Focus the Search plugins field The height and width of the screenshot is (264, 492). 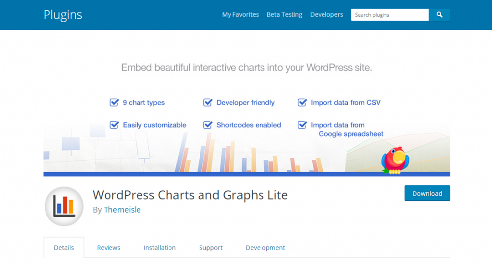pos(389,15)
